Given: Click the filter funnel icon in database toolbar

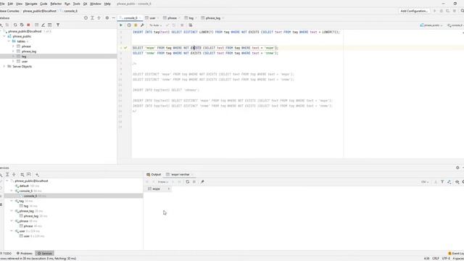Looking at the screenshot, I should coord(58,25).
